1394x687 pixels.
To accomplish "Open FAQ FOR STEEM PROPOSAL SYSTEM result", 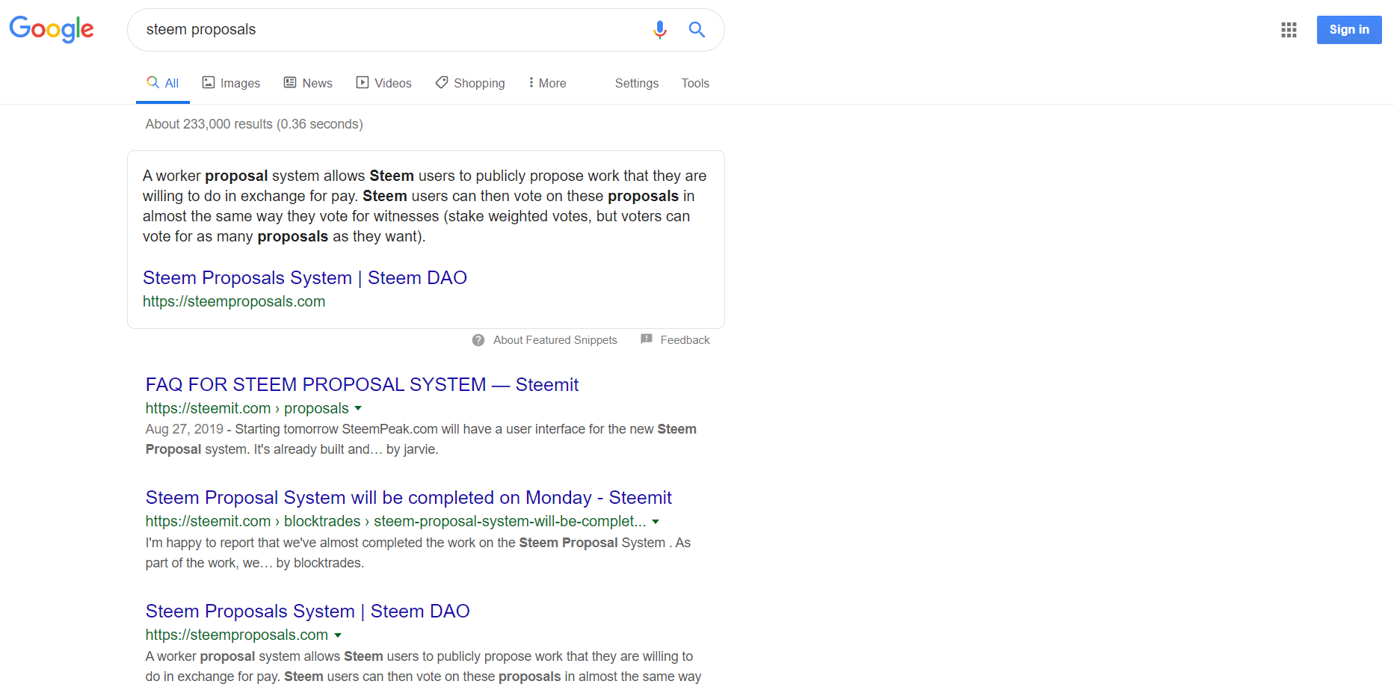I will [362, 385].
